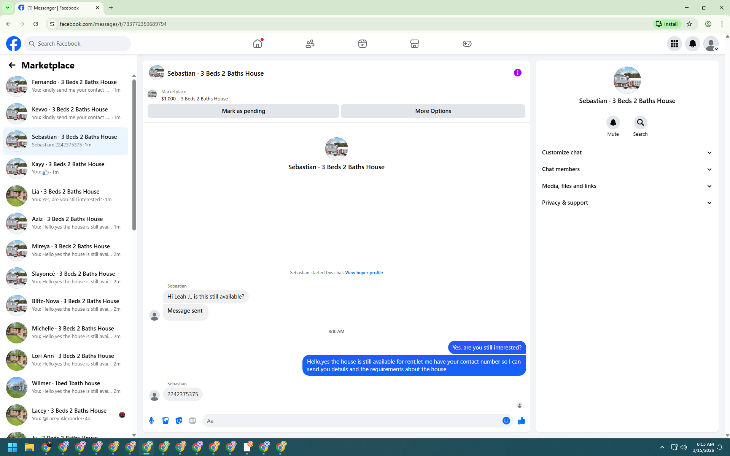Reload the page

(36, 24)
